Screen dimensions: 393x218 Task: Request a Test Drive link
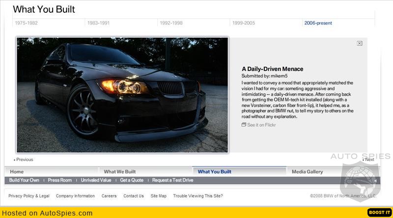[172, 180]
